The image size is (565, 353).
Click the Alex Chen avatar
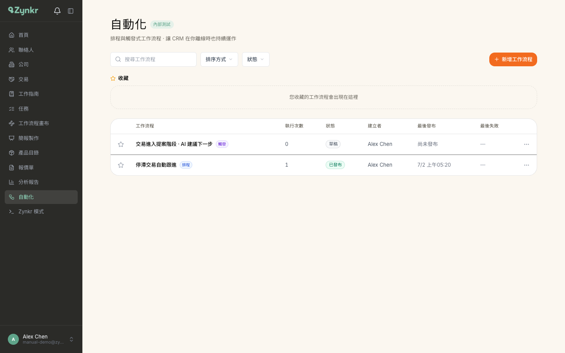pyautogui.click(x=13, y=339)
